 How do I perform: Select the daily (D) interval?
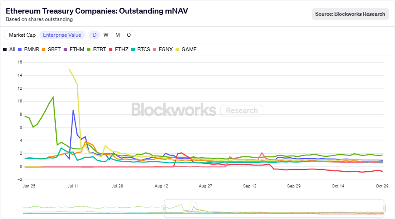coord(94,35)
